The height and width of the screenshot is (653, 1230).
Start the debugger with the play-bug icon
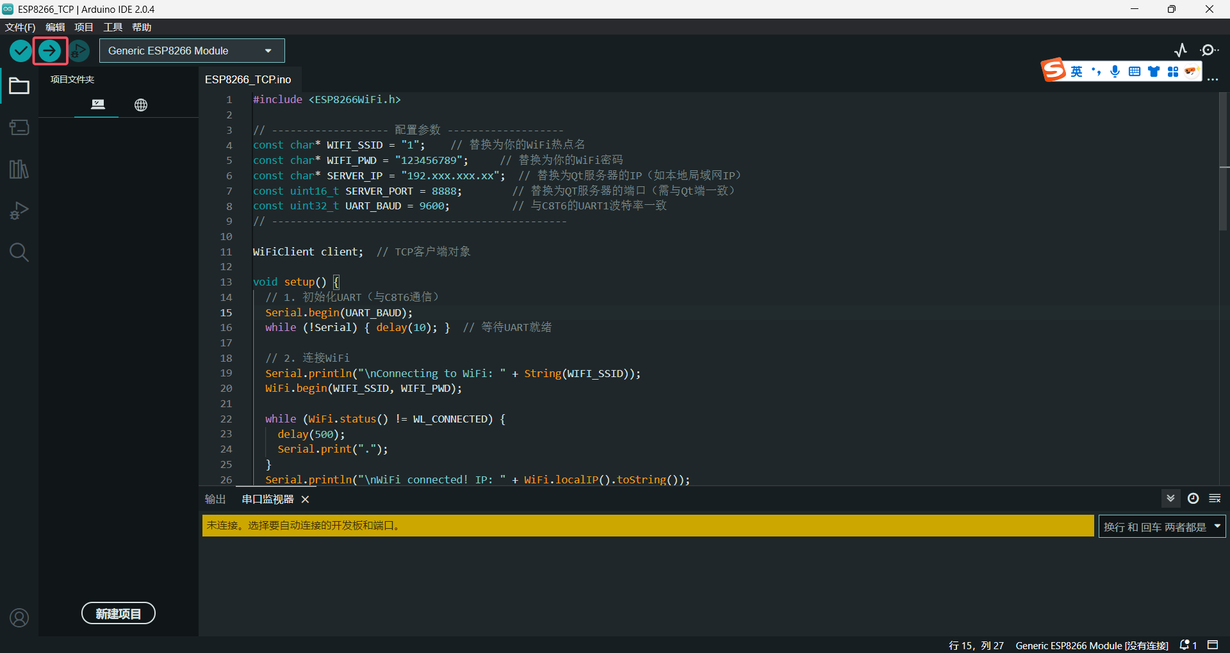tap(79, 51)
